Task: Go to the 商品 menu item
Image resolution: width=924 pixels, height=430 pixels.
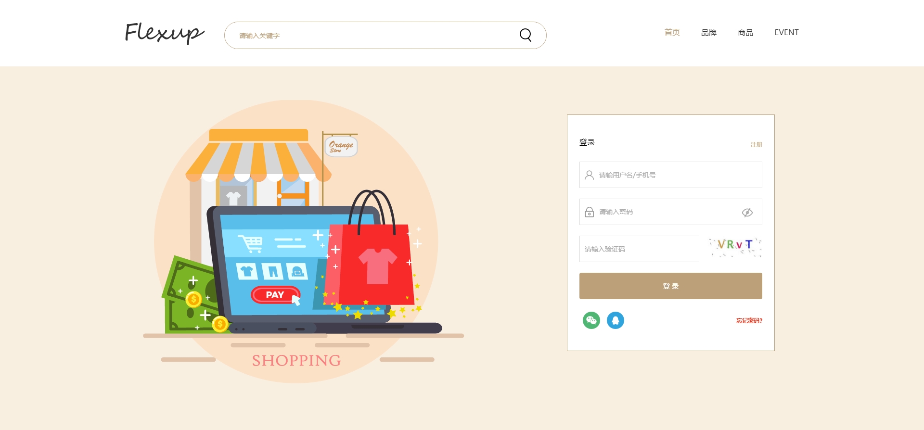Action: (745, 32)
